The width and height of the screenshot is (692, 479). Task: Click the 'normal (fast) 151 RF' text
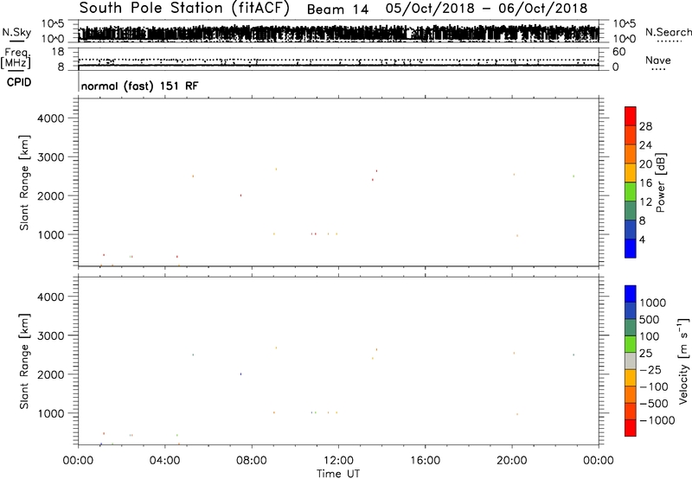tap(140, 86)
